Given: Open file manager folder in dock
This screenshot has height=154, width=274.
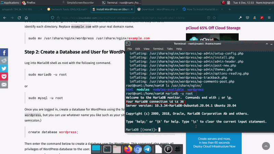Looking at the screenshot, I should tap(117, 149).
